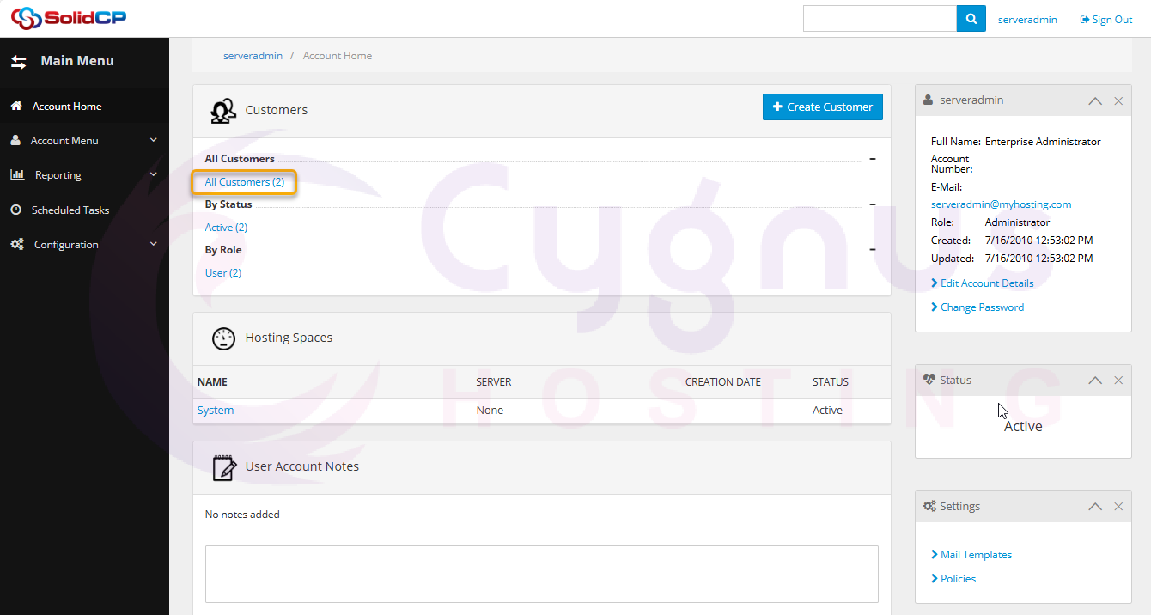1151x615 pixels.
Task: Collapse the Status panel
Action: point(1095,381)
